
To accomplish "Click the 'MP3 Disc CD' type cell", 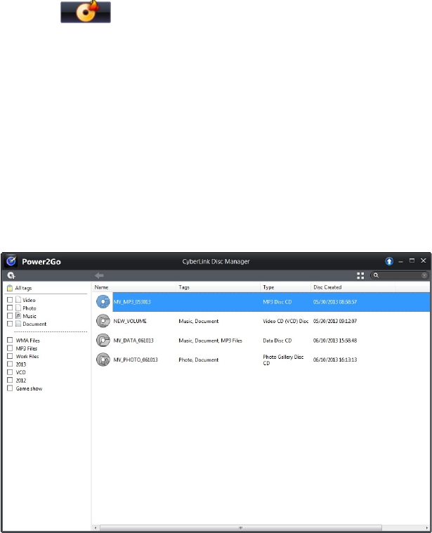I will coord(277,302).
